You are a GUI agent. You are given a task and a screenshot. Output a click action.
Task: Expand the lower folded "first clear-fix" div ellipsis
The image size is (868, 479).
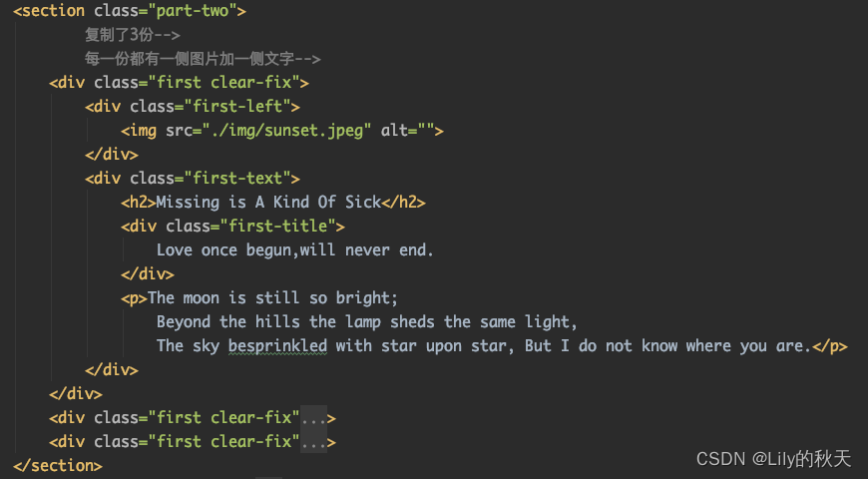click(313, 441)
